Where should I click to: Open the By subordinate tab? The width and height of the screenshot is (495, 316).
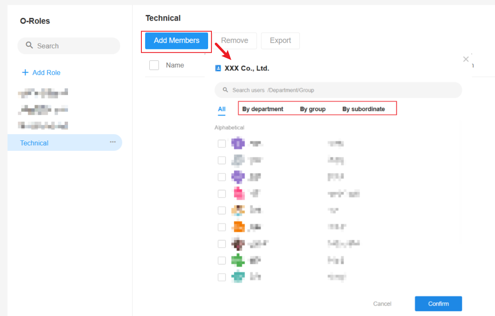[x=363, y=109]
